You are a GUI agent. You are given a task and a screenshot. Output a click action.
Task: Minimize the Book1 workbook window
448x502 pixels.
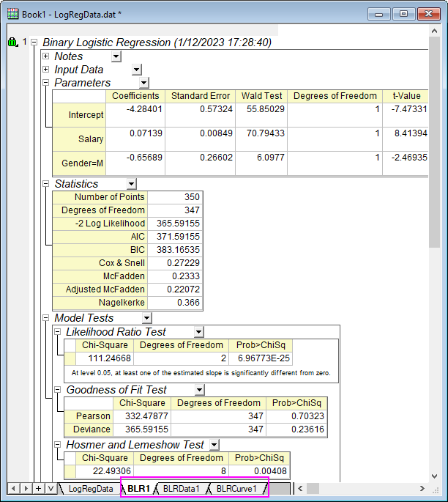click(x=378, y=14)
